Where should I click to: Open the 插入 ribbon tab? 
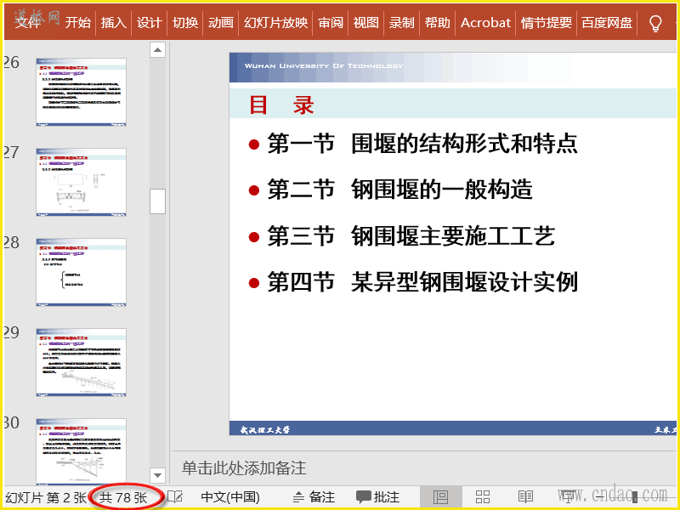114,22
